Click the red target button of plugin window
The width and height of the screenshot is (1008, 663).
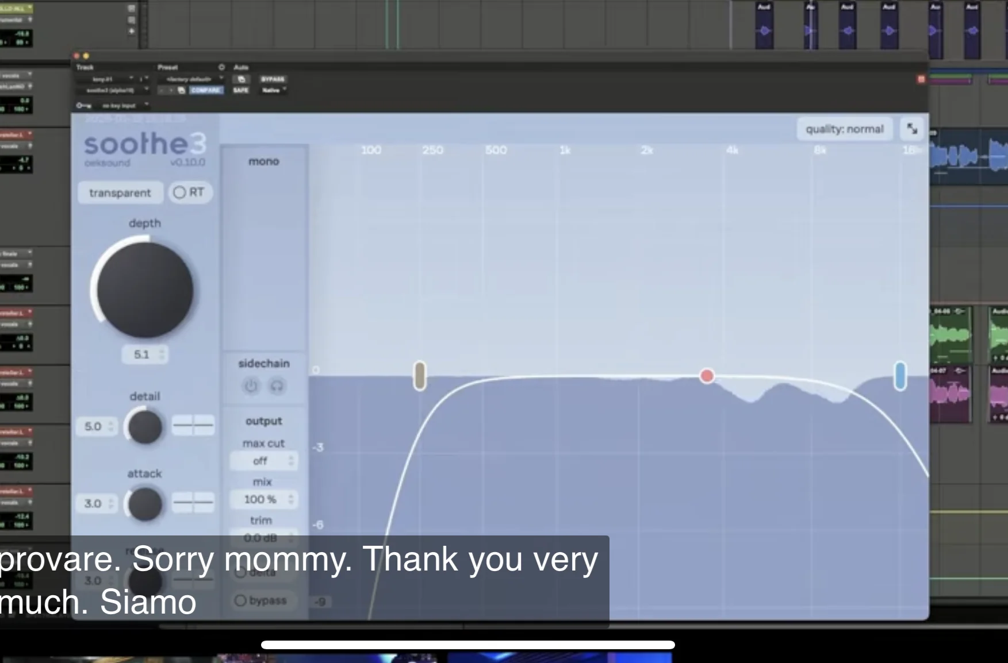[x=921, y=79]
